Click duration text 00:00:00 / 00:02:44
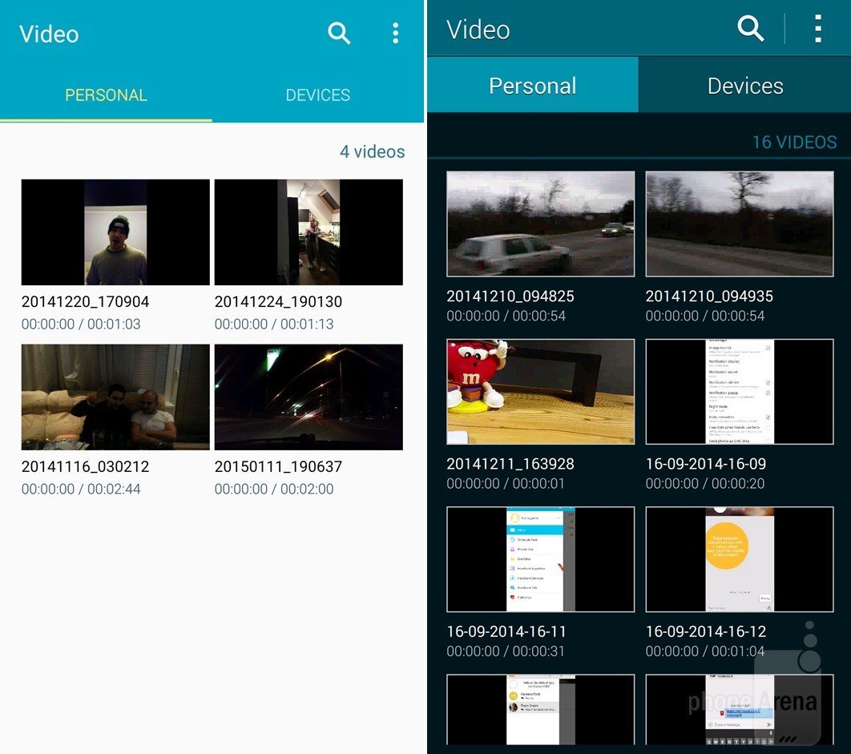851x754 pixels. pyautogui.click(x=81, y=489)
